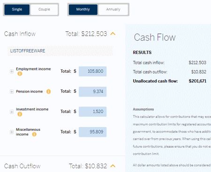Open Employment income info tooltip
The image size is (211, 172).
pyautogui.click(x=20, y=74)
